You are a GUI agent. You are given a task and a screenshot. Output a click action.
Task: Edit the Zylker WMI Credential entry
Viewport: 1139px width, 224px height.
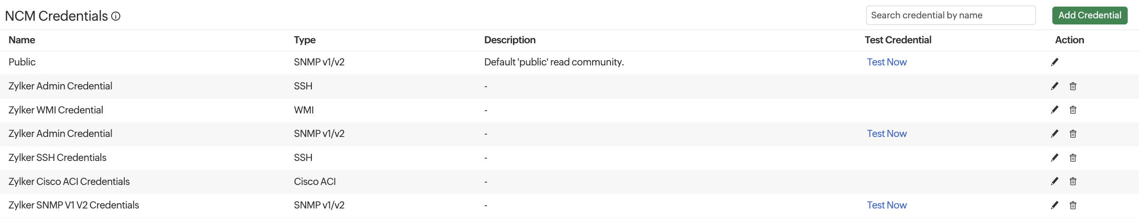[1055, 110]
